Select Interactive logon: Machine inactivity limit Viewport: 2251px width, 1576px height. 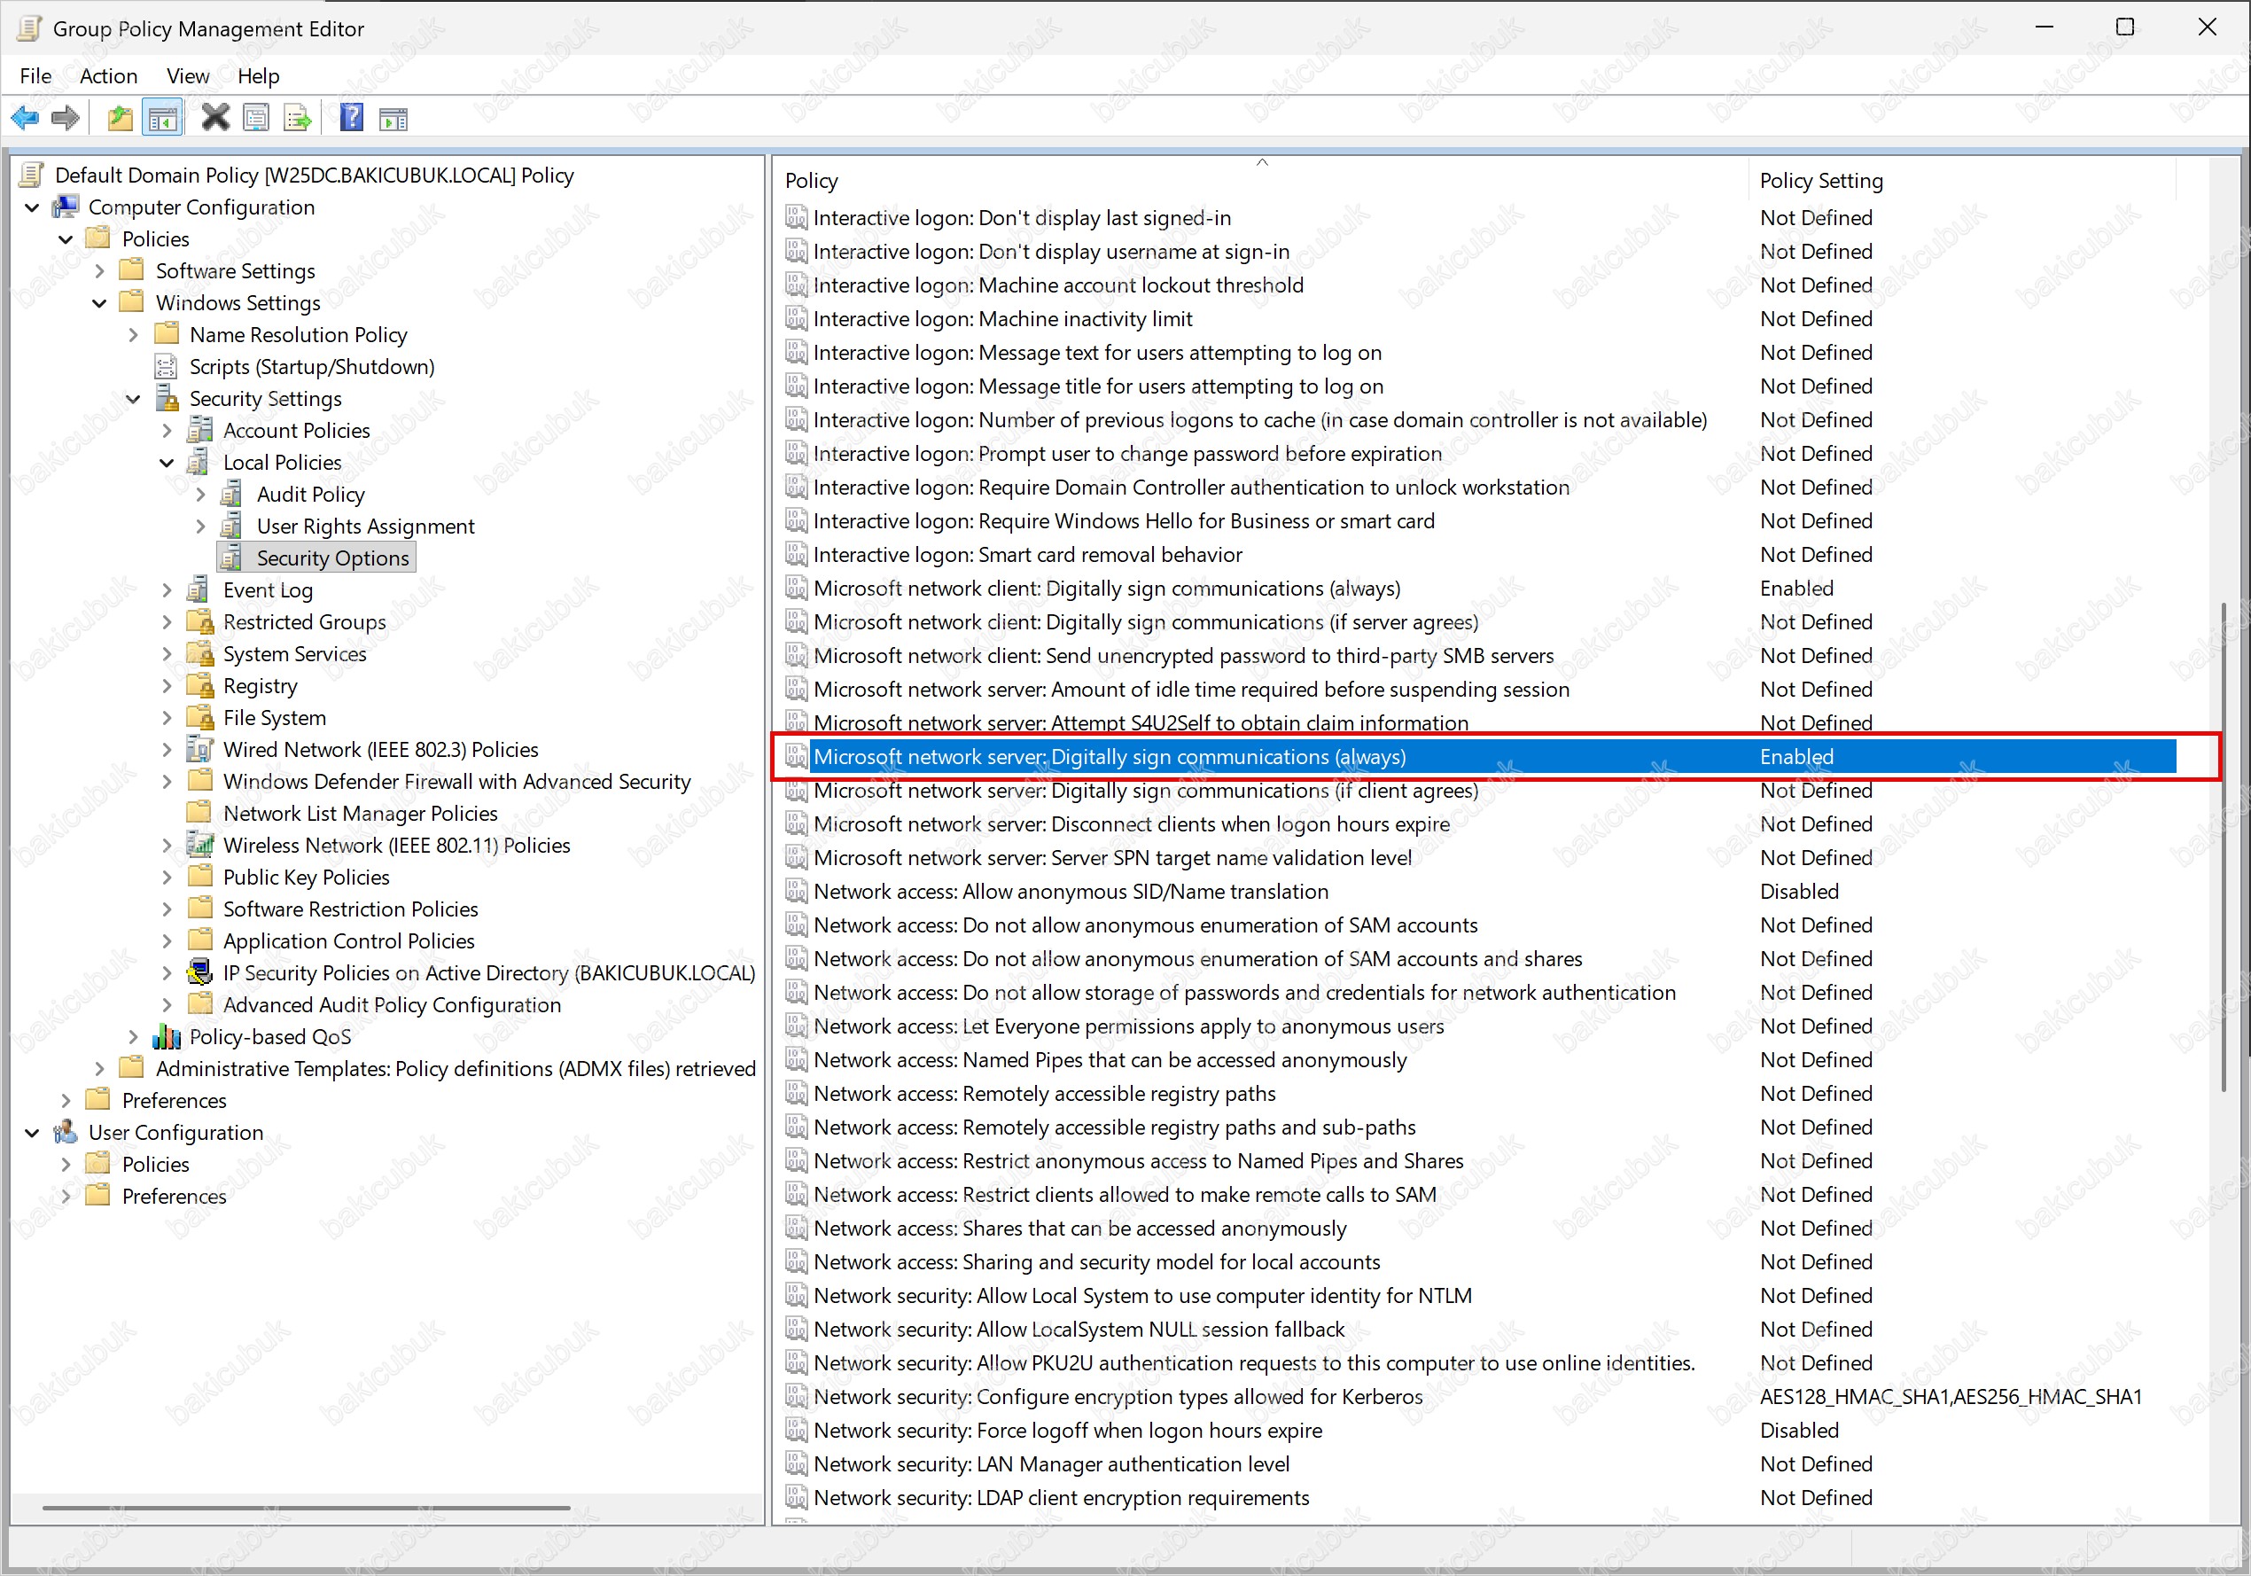(1478, 319)
